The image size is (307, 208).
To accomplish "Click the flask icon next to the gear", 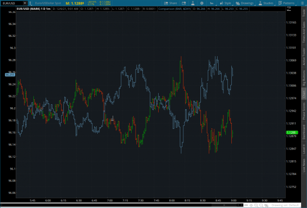I will coord(193,3).
